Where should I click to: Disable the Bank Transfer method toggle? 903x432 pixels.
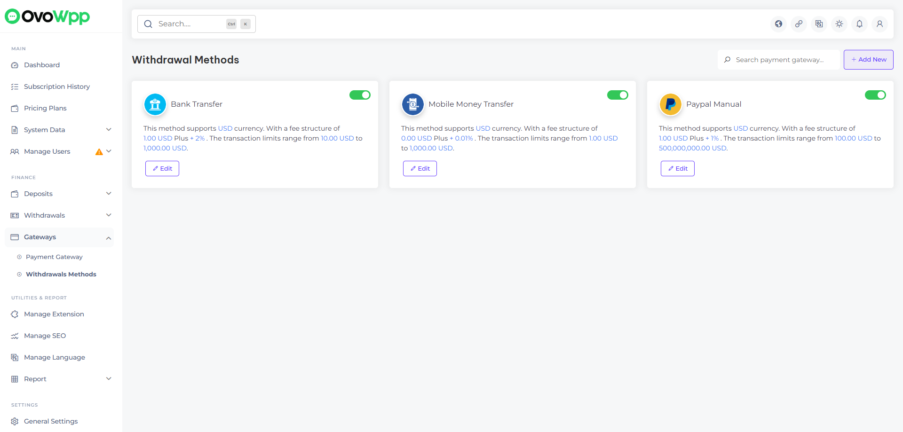[x=360, y=95]
